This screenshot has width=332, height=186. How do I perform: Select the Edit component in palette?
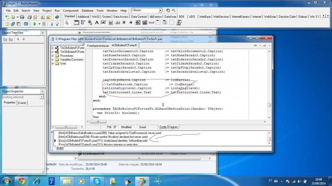(x=104, y=23)
